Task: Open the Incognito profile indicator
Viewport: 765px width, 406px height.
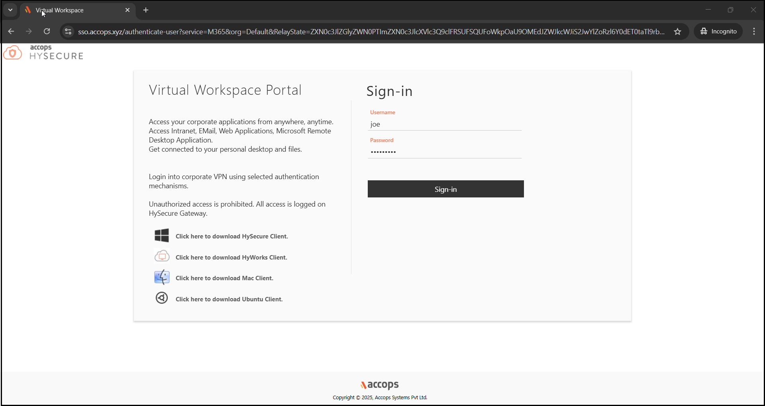Action: point(718,31)
